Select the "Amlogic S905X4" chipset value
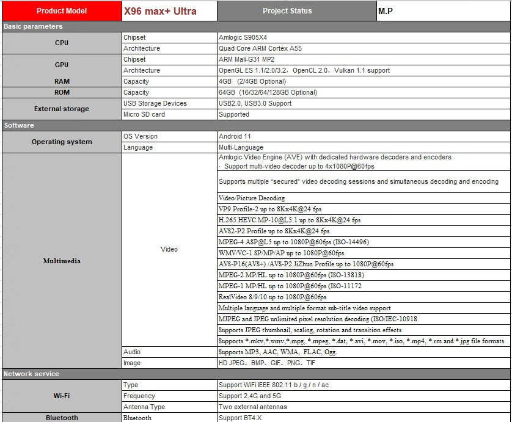512x422 pixels. click(364, 37)
